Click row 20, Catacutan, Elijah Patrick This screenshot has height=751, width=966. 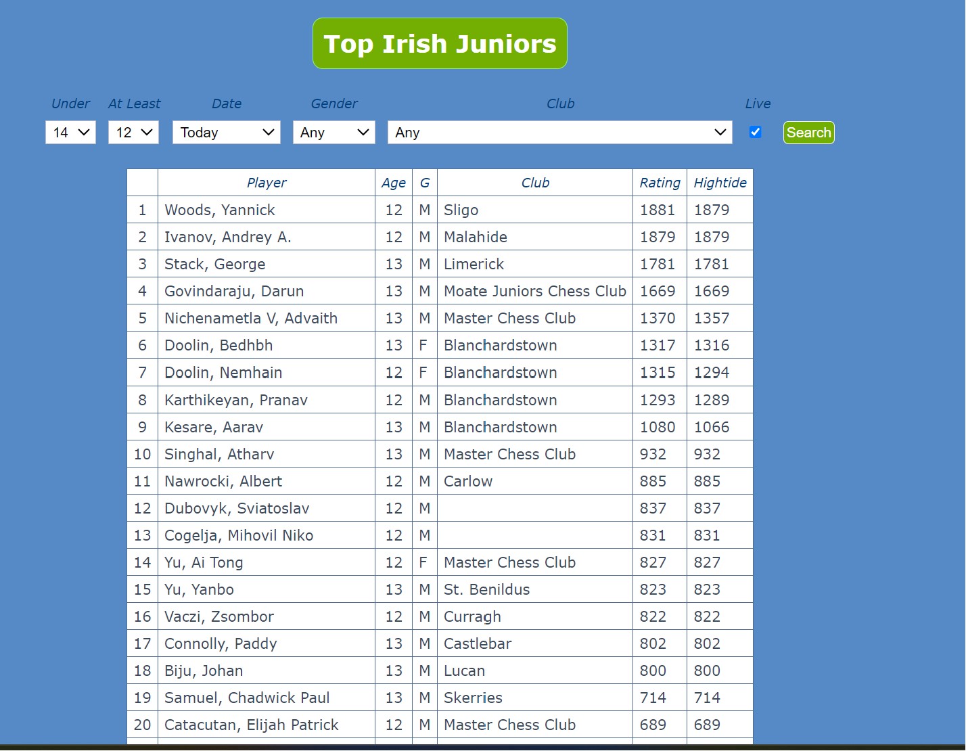click(252, 725)
